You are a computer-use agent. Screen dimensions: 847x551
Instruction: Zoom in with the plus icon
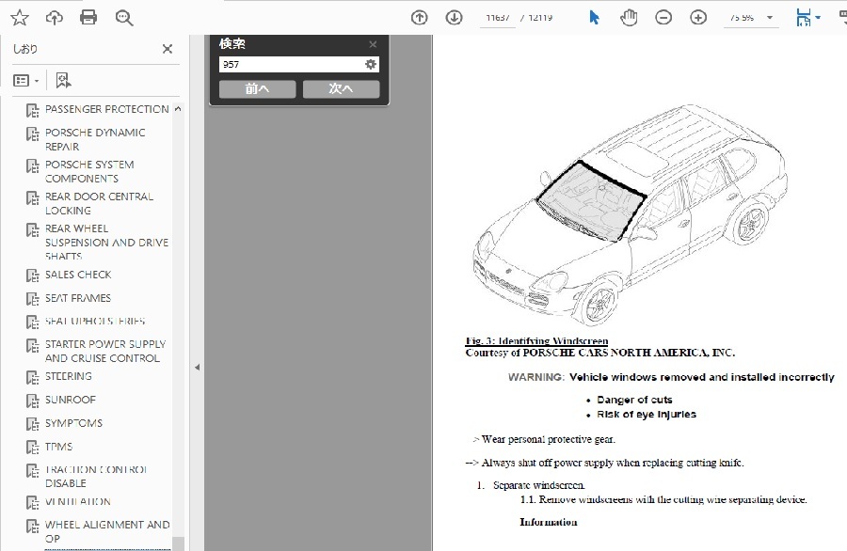(x=698, y=18)
